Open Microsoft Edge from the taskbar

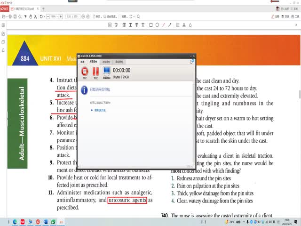click(x=15, y=221)
